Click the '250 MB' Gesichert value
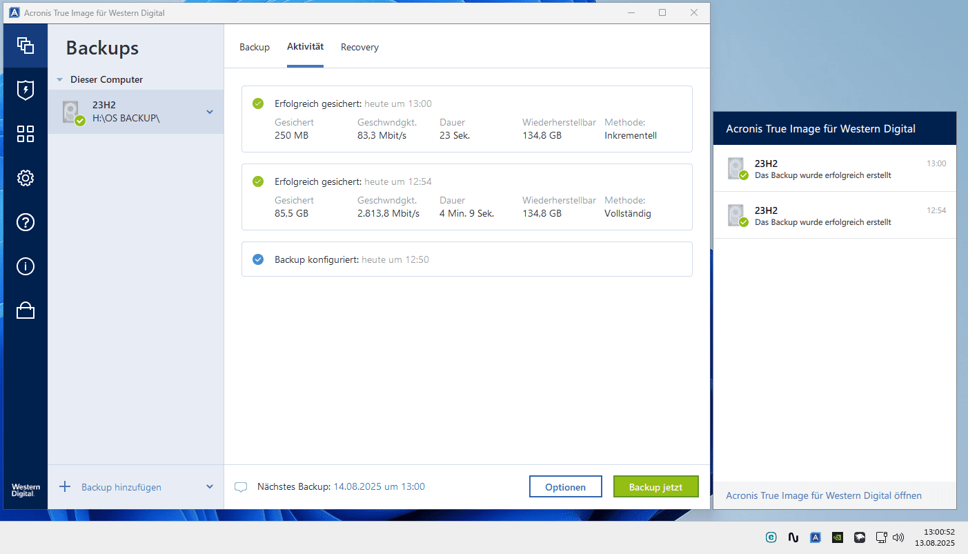Screen dimensions: 968x554 click(x=291, y=135)
